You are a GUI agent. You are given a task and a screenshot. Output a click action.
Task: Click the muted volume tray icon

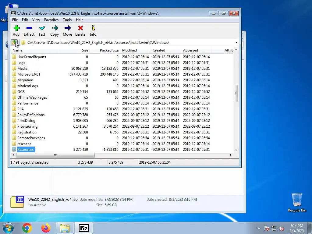tap(281, 229)
